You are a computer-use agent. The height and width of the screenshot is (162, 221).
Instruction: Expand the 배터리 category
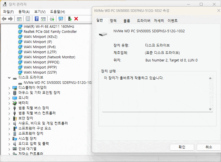tap(9, 103)
